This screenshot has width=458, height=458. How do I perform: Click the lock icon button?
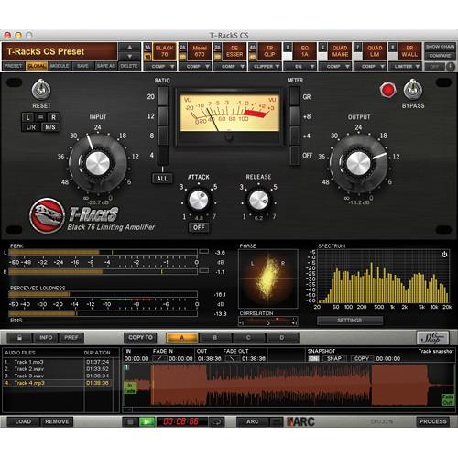pos(19,338)
